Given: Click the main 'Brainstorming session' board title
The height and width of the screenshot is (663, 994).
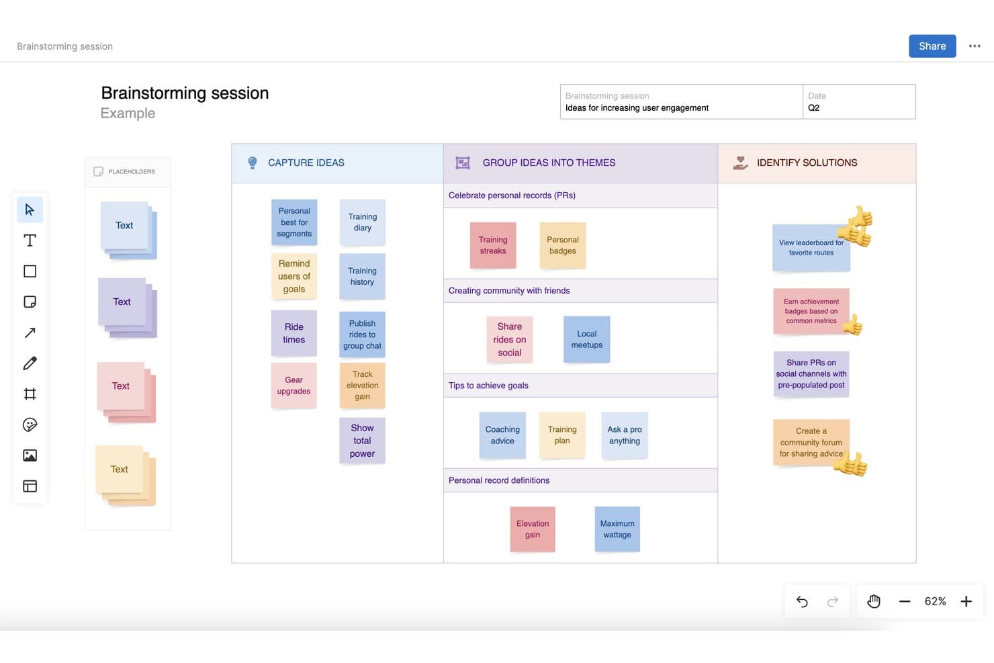Looking at the screenshot, I should click(185, 93).
